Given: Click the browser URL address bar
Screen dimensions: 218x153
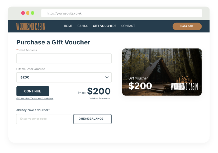Looking at the screenshot, I should [x=122, y=13].
